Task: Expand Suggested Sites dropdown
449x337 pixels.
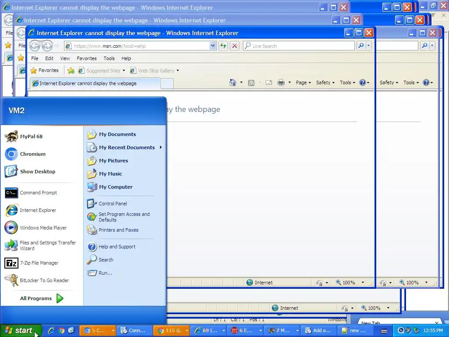Action: click(124, 71)
